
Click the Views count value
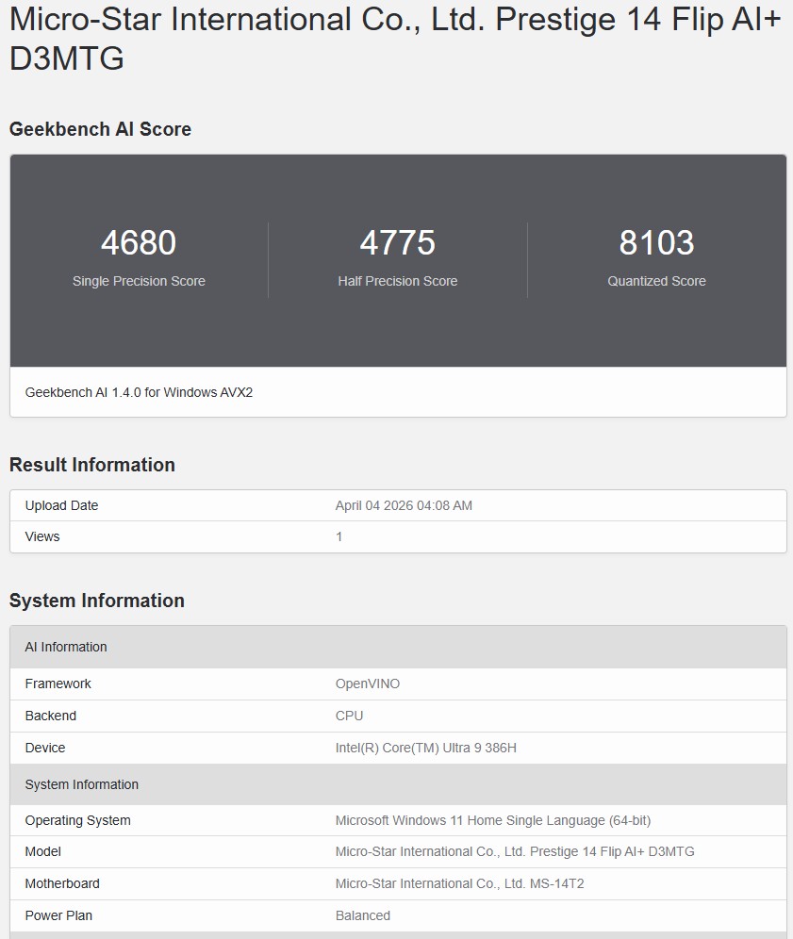[x=337, y=536]
